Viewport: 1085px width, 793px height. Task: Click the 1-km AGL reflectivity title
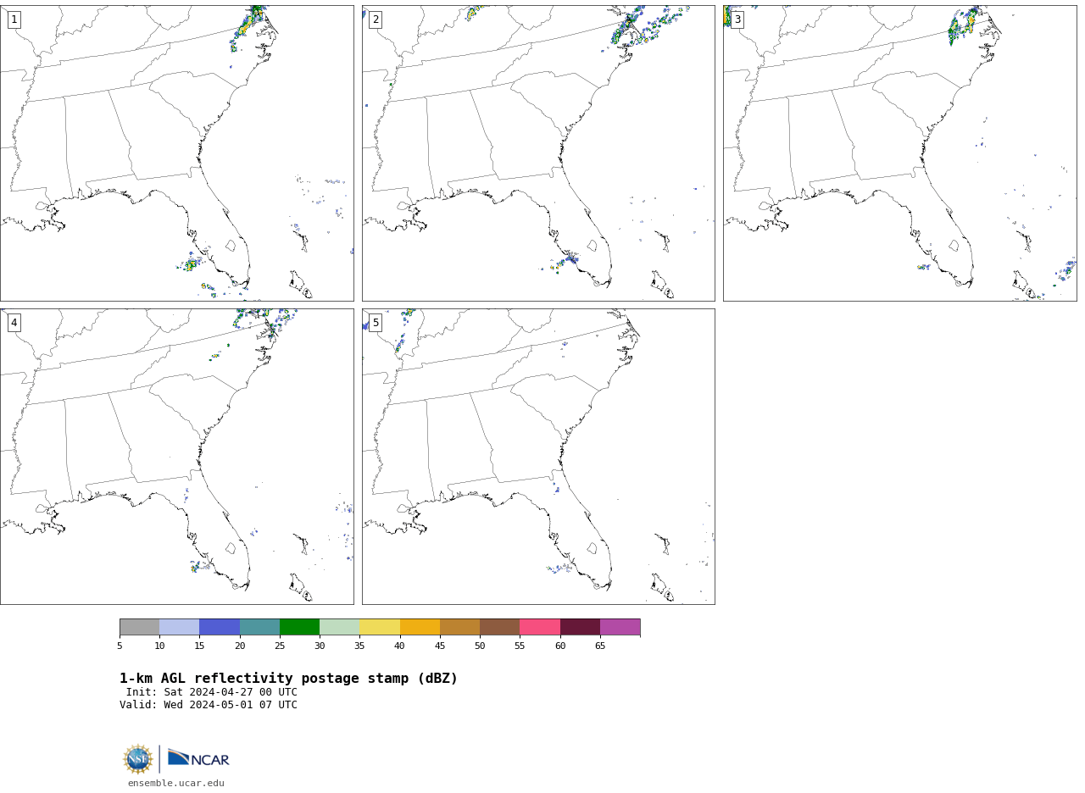pos(288,679)
